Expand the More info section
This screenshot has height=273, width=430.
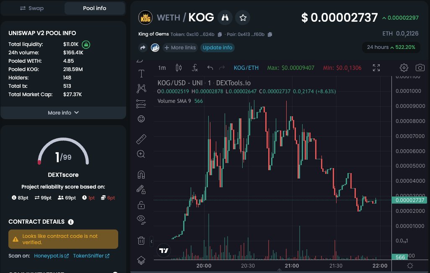pos(63,112)
